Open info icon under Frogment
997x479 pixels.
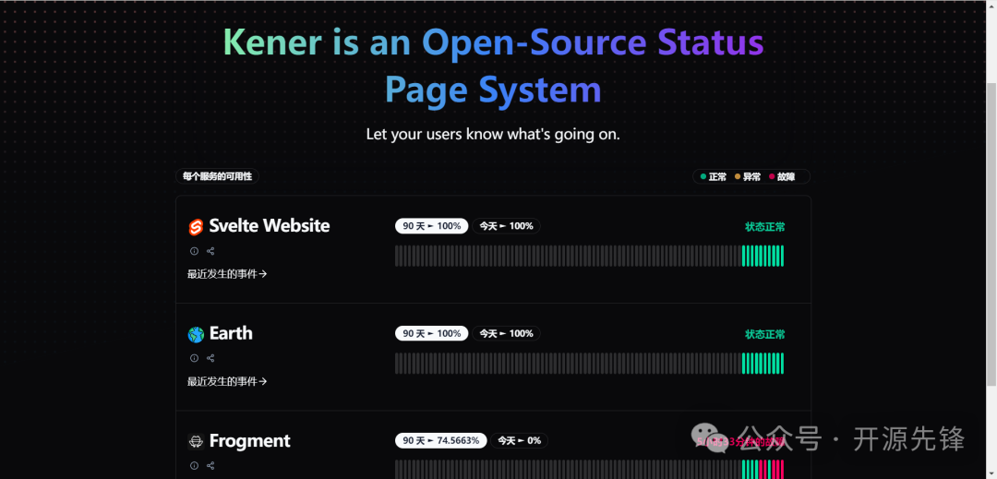coord(194,466)
